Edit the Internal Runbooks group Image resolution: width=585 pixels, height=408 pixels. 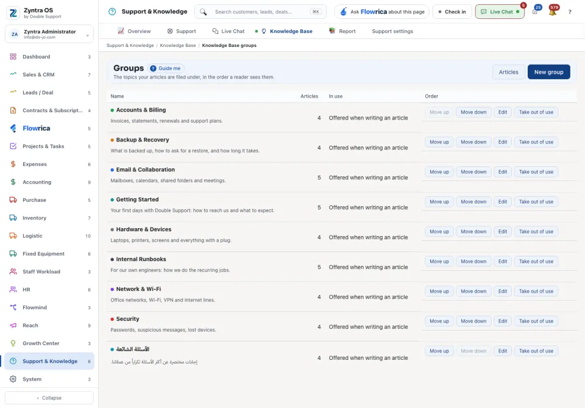point(502,261)
